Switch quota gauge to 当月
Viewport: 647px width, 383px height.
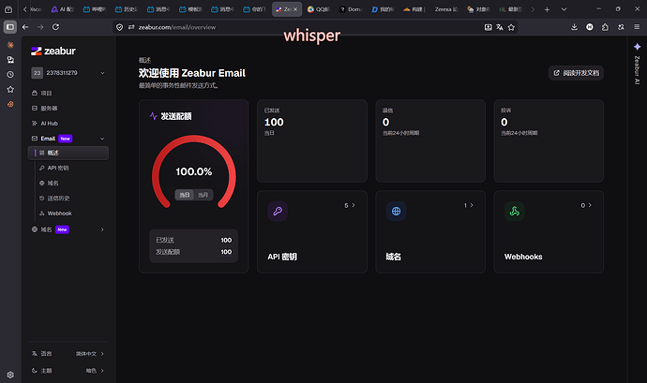click(203, 195)
